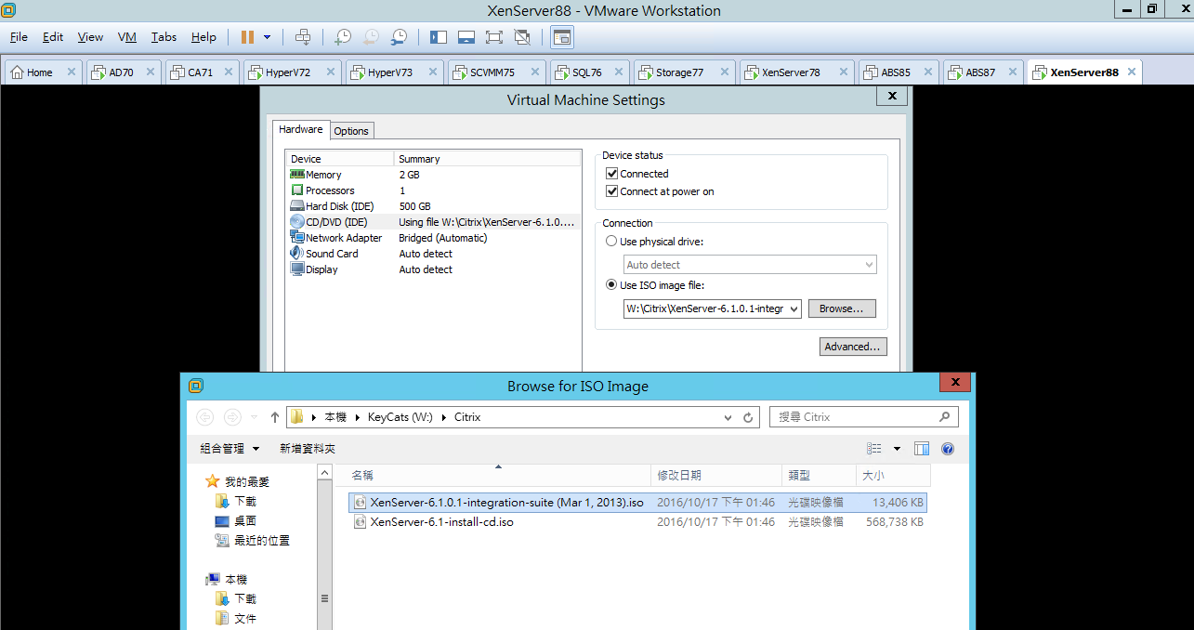
Task: Choose the Use ISO image file radio button
Action: [611, 285]
